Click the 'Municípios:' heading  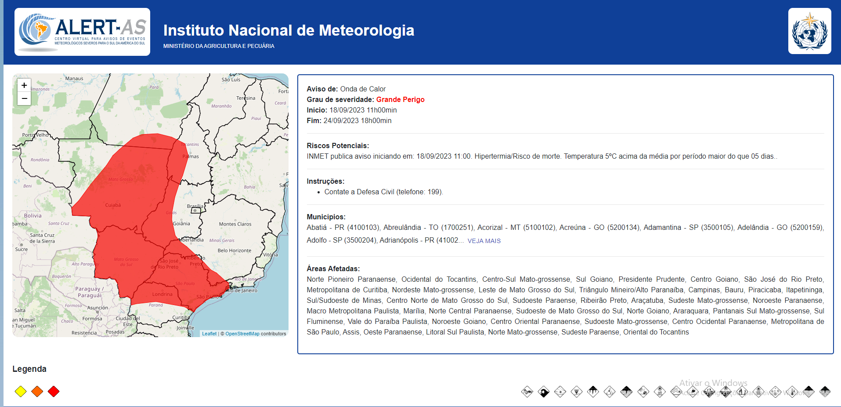coord(326,217)
